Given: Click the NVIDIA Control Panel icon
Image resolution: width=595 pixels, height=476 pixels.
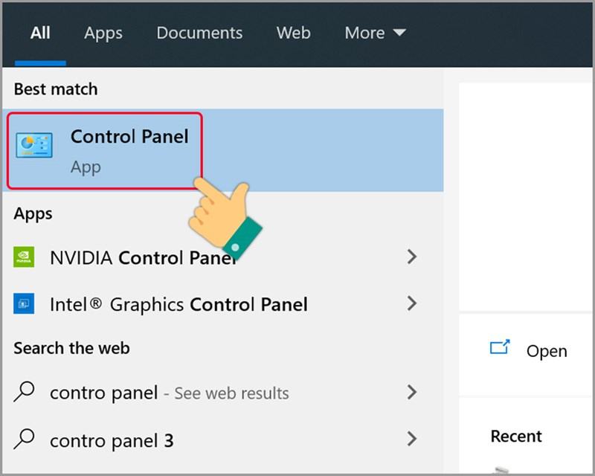Looking at the screenshot, I should click(x=24, y=257).
